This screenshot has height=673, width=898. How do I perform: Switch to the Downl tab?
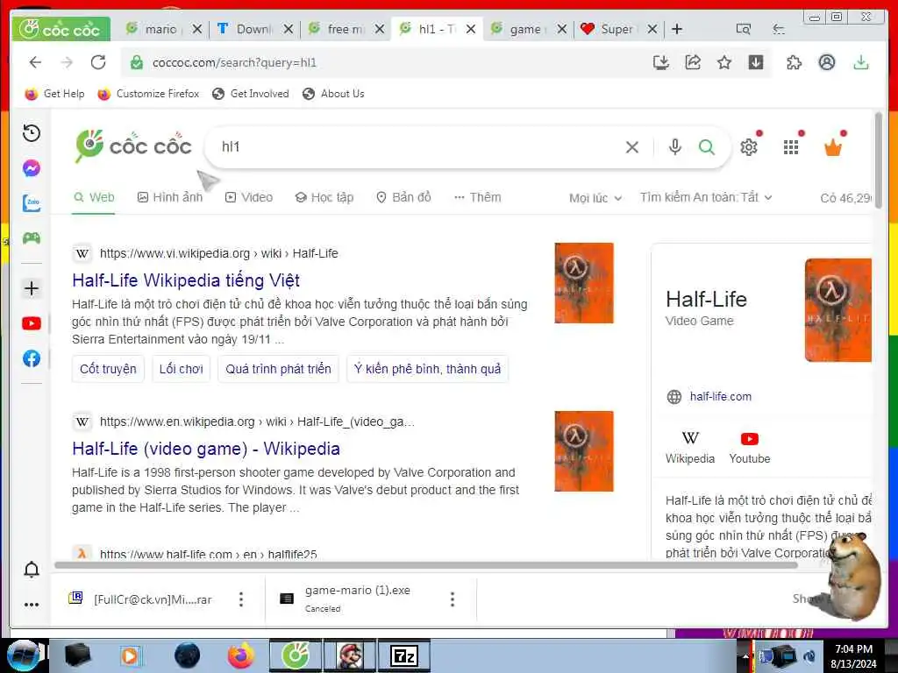click(x=246, y=29)
